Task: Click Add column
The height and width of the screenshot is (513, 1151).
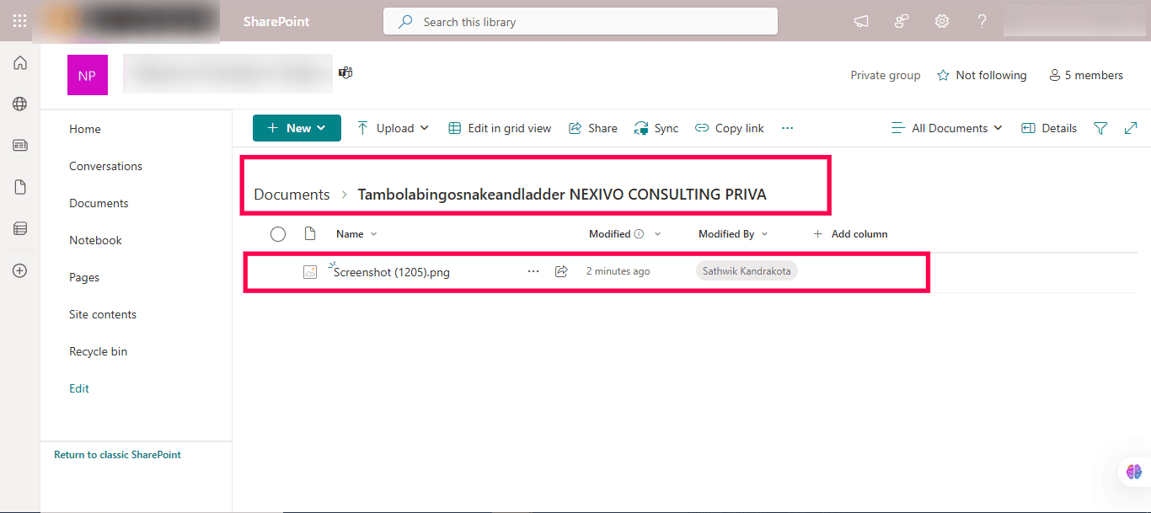Action: pos(850,234)
